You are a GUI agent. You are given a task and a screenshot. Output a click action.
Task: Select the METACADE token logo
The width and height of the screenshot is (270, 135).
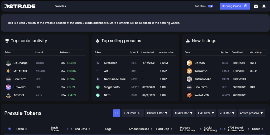(x=8, y=71)
